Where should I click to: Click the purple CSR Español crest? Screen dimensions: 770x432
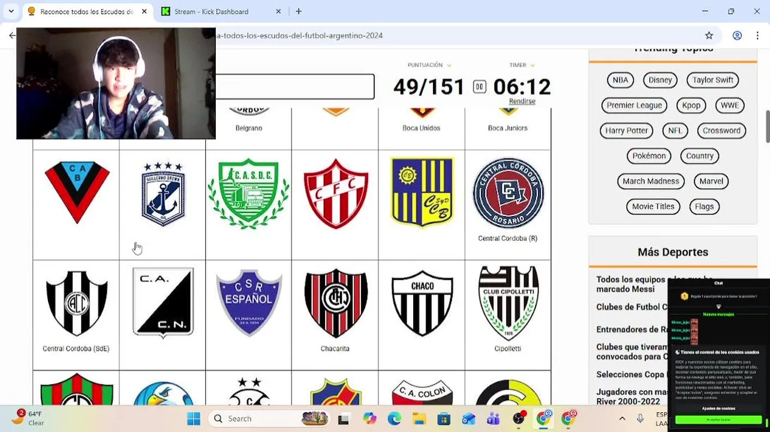click(x=249, y=302)
